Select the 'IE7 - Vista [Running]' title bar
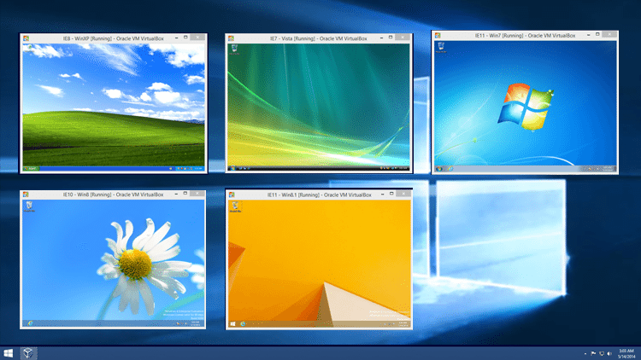 tap(319, 38)
